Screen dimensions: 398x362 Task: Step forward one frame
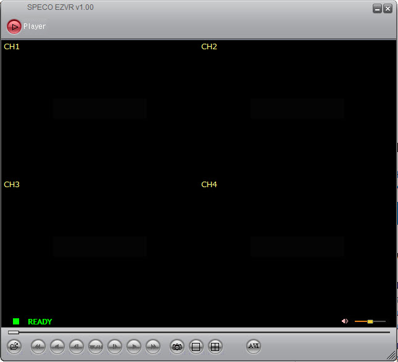coord(115,347)
